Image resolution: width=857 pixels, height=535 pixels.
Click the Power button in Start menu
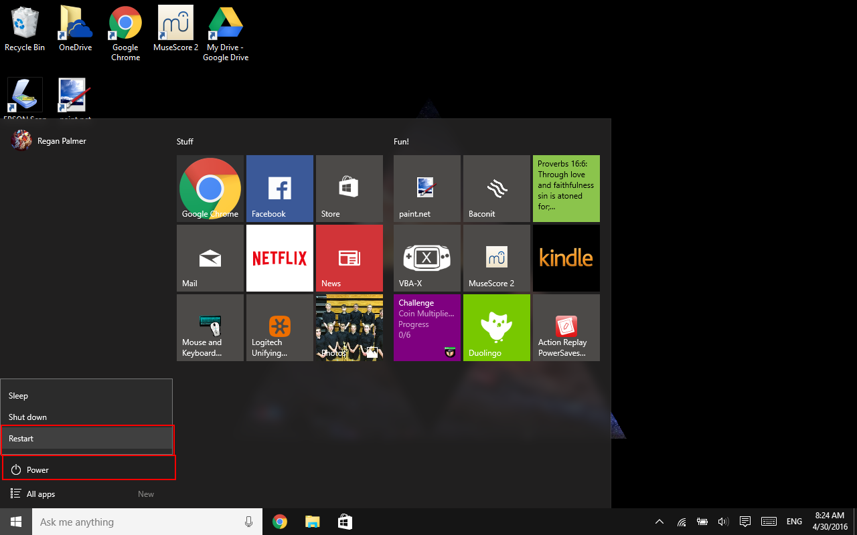(x=86, y=469)
